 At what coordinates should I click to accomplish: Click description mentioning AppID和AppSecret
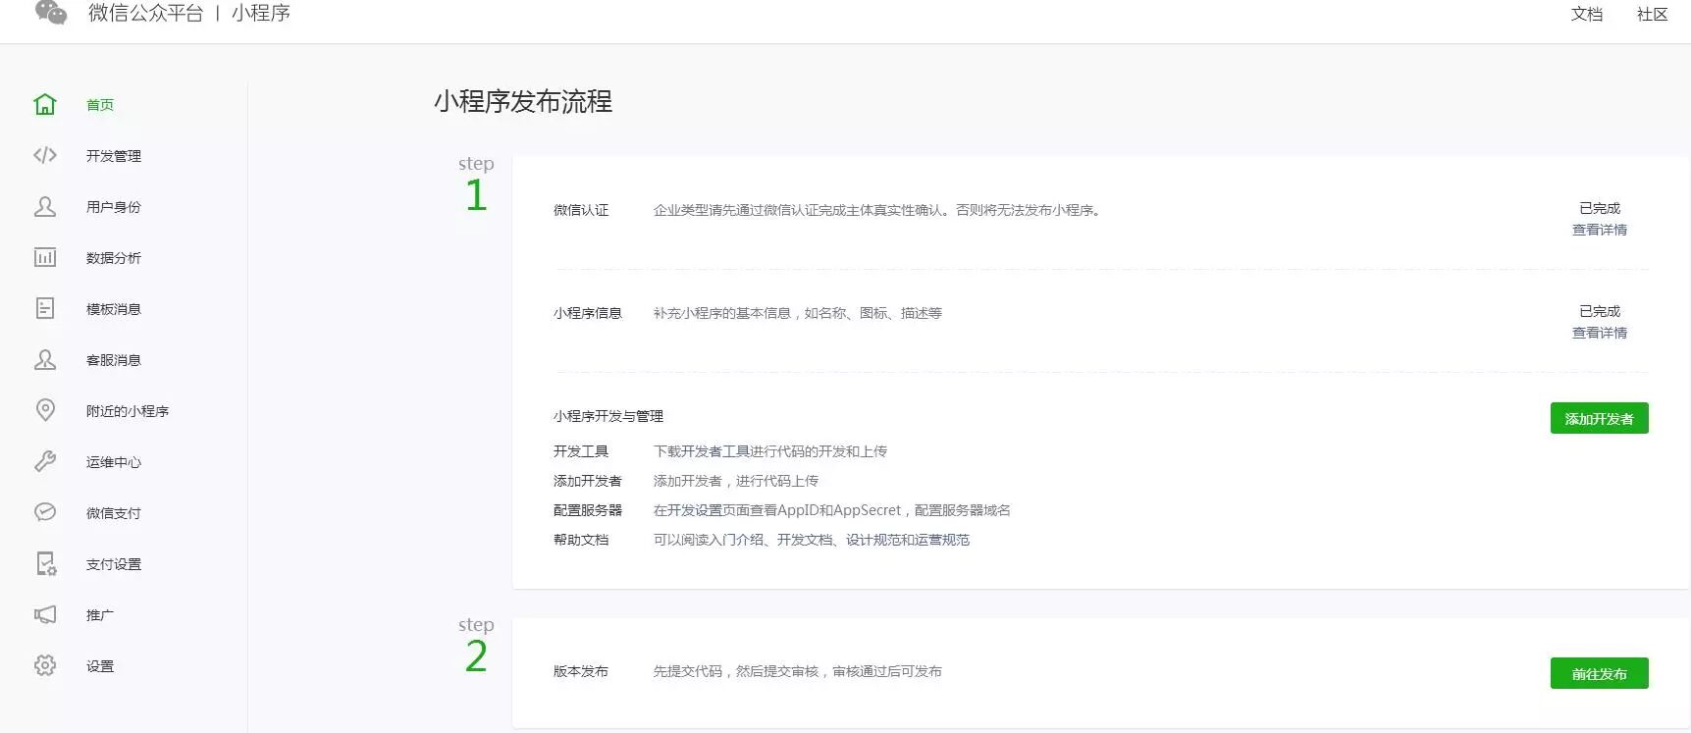coord(832,510)
